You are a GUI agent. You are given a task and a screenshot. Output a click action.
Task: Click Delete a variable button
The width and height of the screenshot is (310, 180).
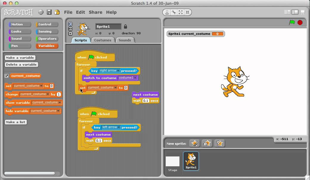[21, 65]
